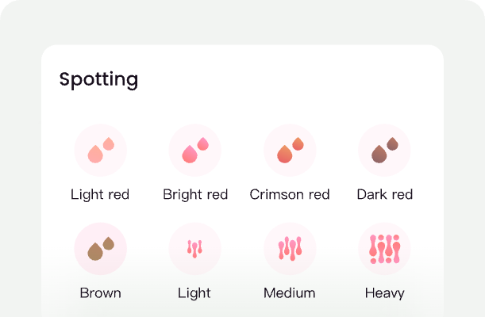This screenshot has height=317, width=485.
Task: Pick the Crimson red droplet icon
Action: (x=290, y=150)
